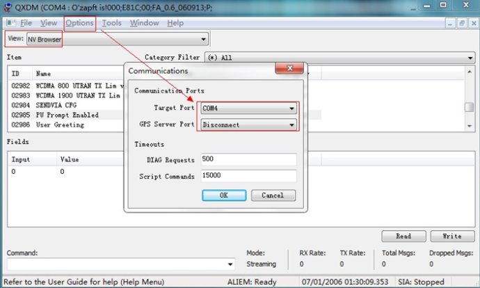The image size is (480, 288).
Task: Select item 02982 WCDMA 800 UTRAN TX Lim
Action: tap(67, 86)
